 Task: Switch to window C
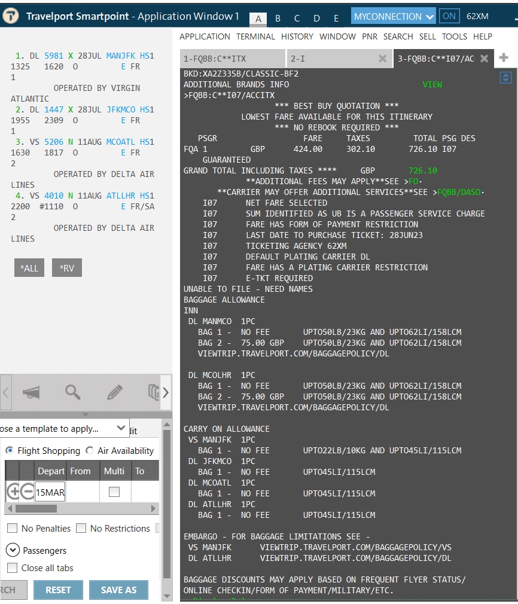[297, 18]
